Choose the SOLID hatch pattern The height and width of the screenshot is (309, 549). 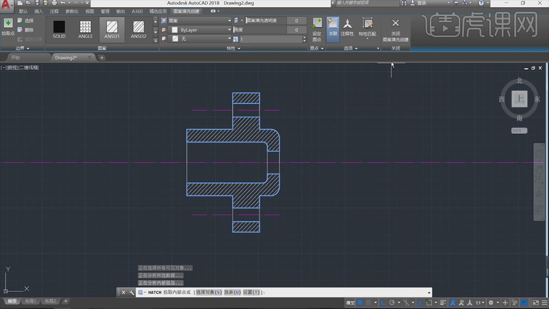coord(59,29)
